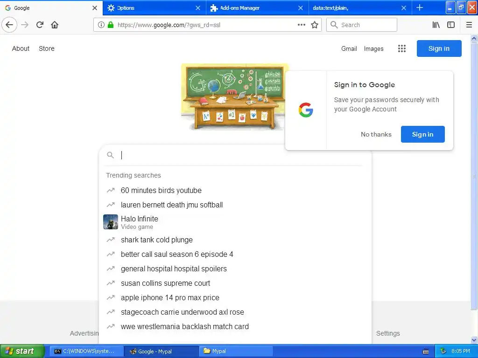The height and width of the screenshot is (358, 478).
Task: Click the magnifier in Google search box
Action: [110, 155]
